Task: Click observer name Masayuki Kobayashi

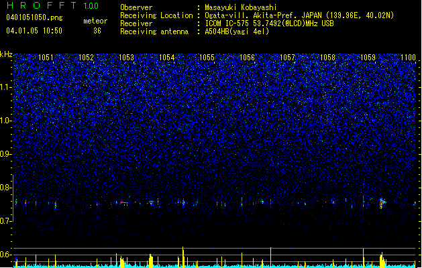Action: pyautogui.click(x=241, y=7)
